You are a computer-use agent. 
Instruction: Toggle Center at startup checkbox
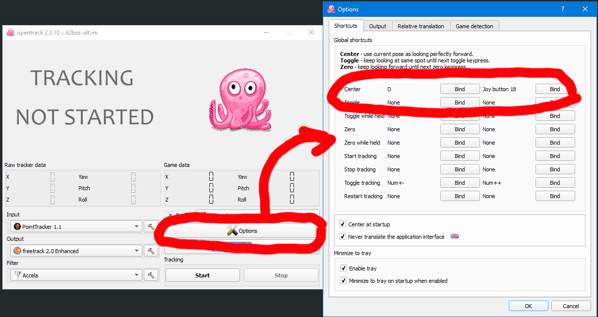tap(343, 224)
